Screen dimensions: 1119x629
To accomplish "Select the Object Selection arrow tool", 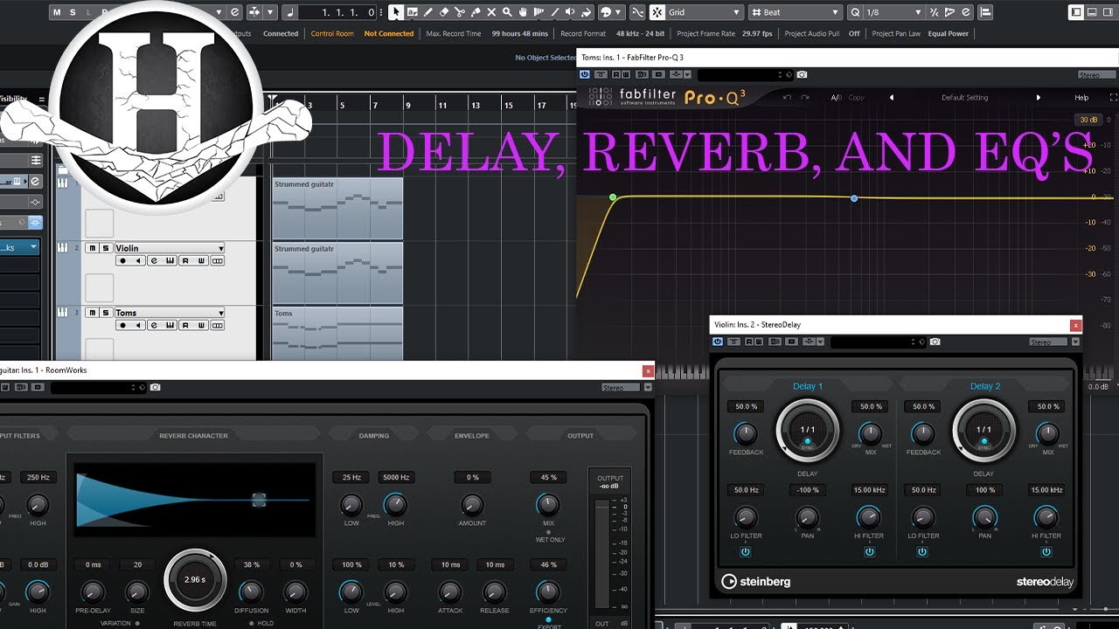I will pyautogui.click(x=396, y=12).
